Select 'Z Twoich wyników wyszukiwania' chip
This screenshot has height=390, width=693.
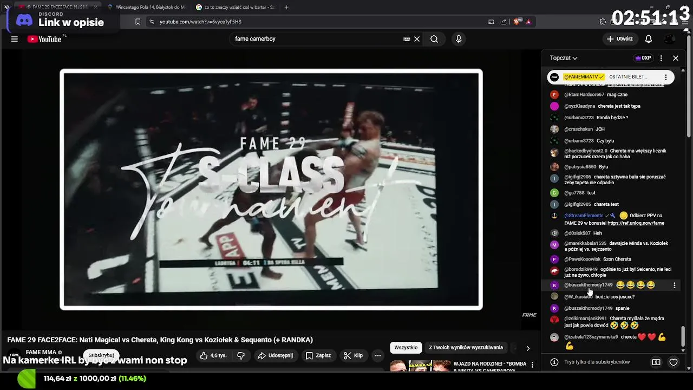466,348
